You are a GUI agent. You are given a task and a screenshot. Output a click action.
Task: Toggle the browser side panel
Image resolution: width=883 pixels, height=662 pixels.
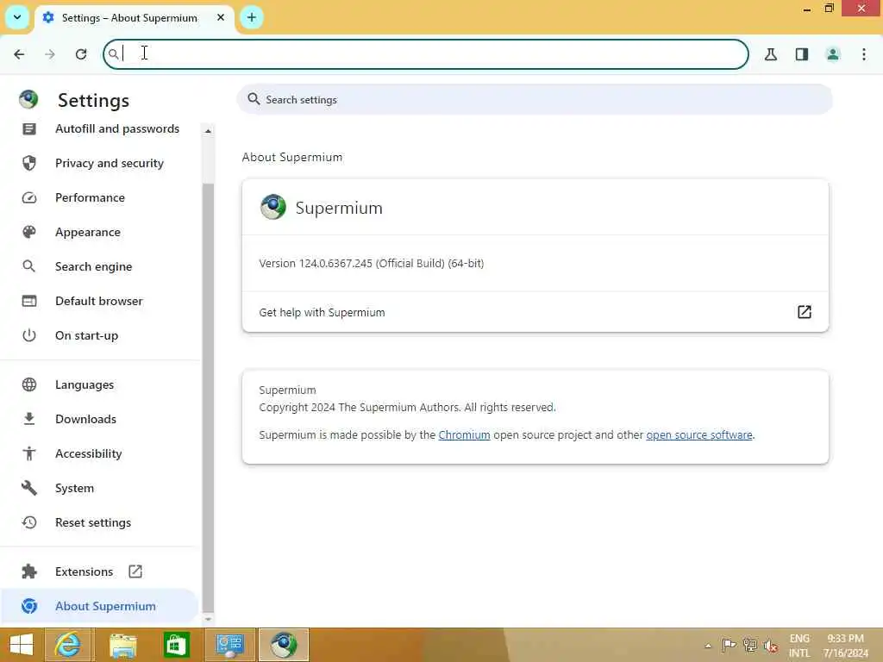click(x=801, y=54)
